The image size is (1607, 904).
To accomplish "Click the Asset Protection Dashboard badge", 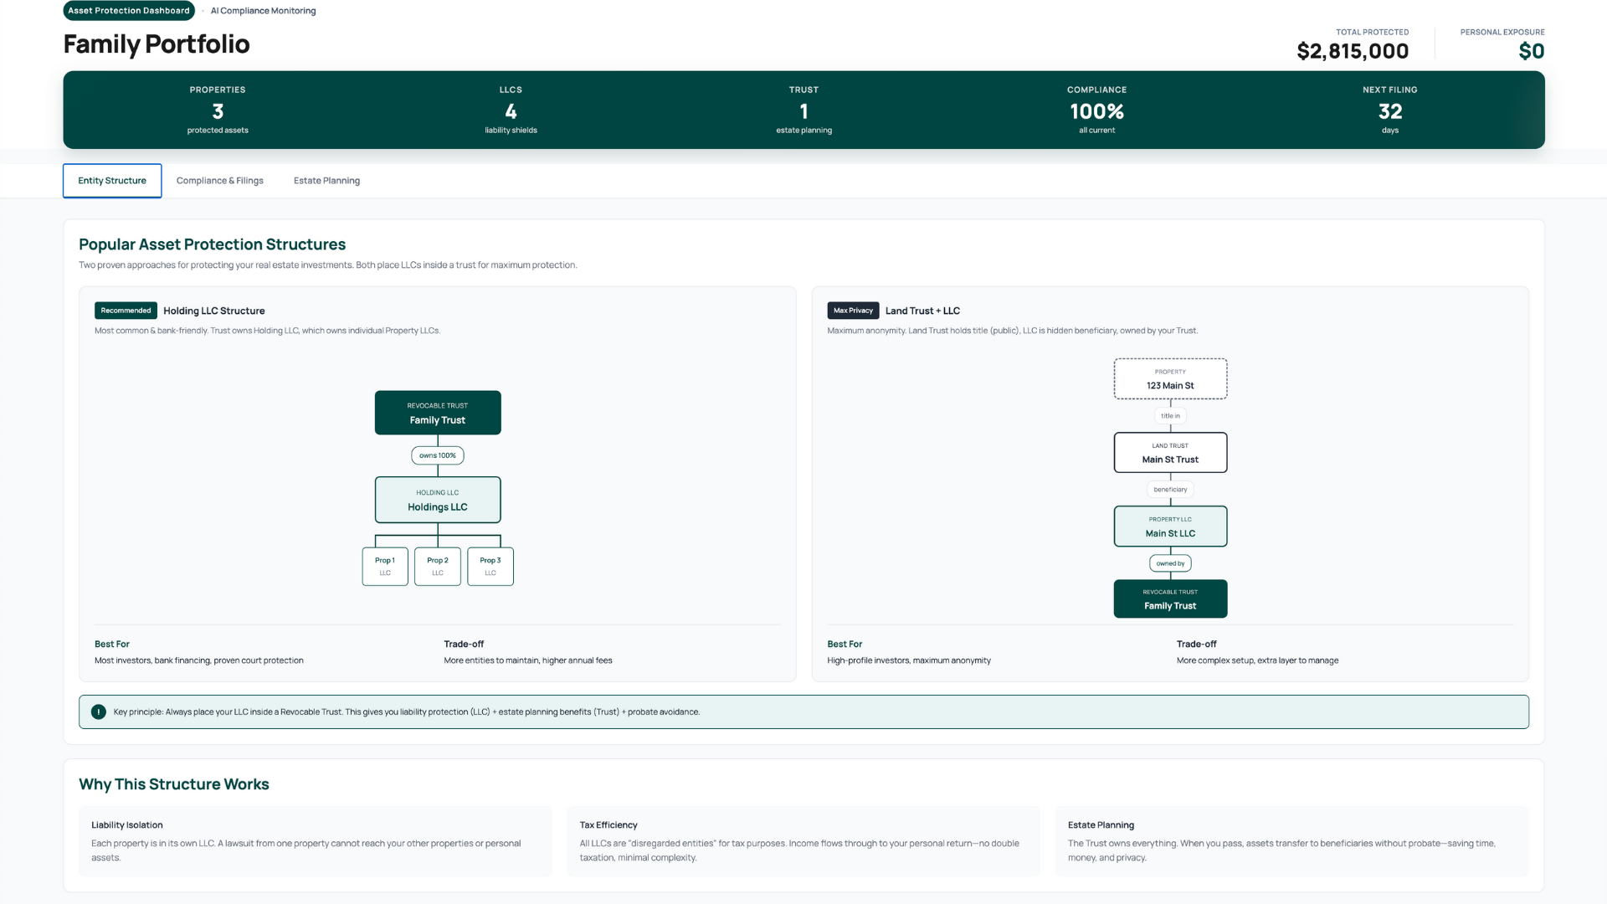I will point(129,11).
